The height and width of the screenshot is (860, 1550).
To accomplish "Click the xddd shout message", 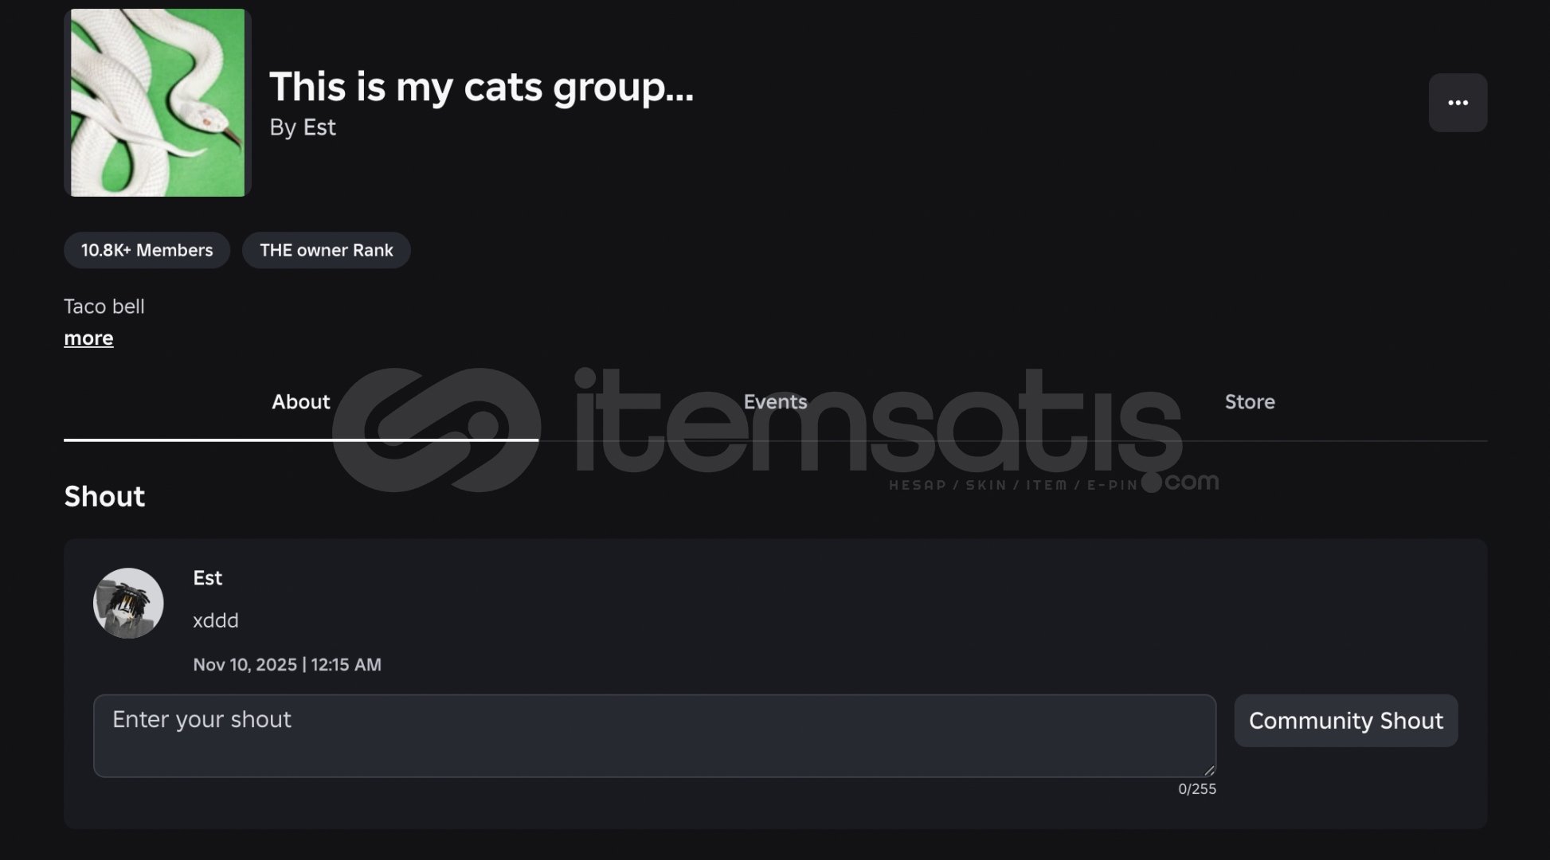I will (216, 620).
